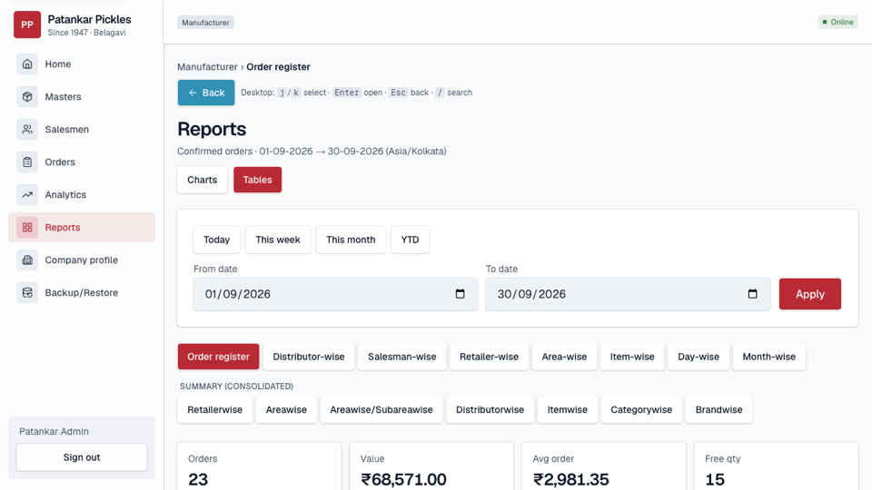
Task: Choose the YTD date preset
Action: pos(410,240)
